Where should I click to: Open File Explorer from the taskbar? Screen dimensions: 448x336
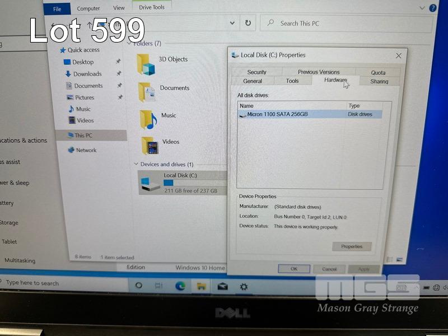point(201,286)
